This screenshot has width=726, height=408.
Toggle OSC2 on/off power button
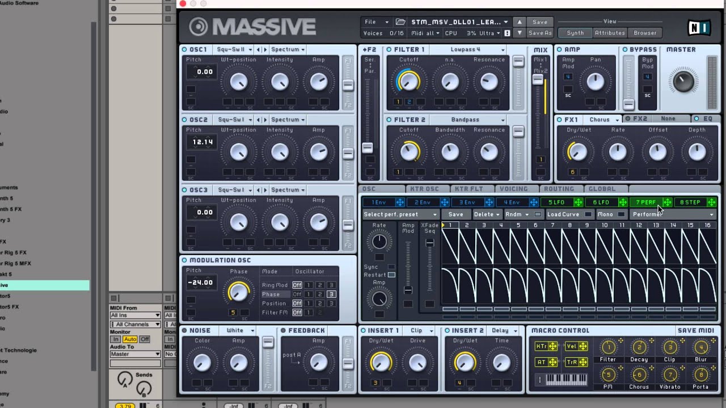tap(185, 120)
